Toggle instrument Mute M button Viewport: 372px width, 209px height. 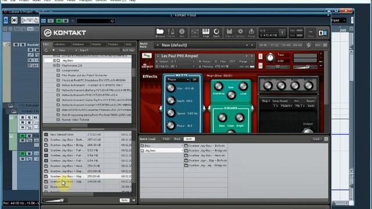point(260,66)
